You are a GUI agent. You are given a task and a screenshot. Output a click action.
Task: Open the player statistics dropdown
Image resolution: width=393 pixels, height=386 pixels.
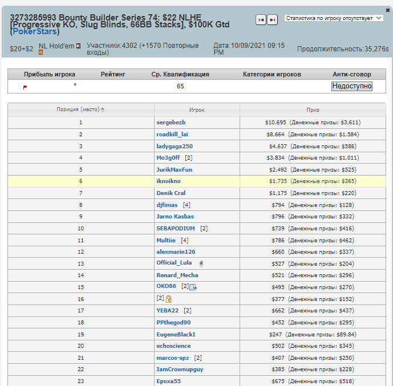[334, 18]
